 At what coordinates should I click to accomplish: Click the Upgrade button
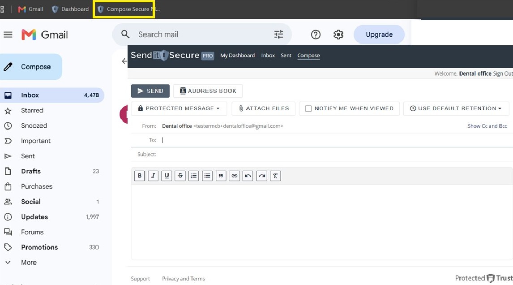point(379,35)
